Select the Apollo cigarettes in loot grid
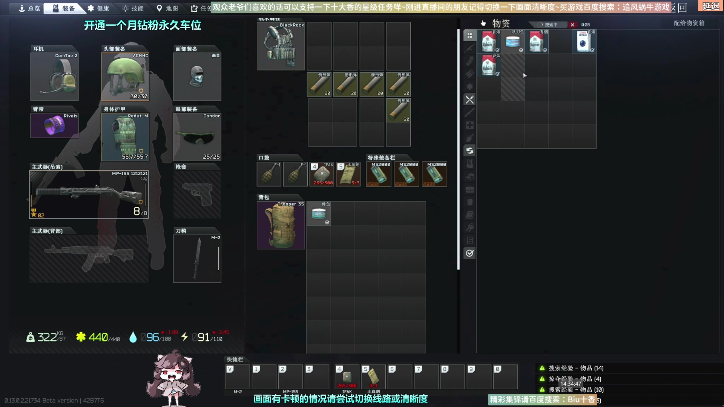Screen dimensions: 724x407 (584, 41)
